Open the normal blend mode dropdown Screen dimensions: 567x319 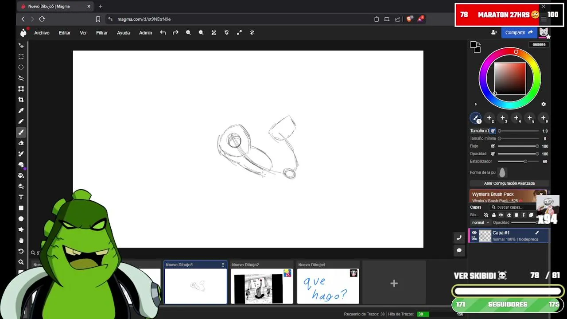click(x=480, y=222)
